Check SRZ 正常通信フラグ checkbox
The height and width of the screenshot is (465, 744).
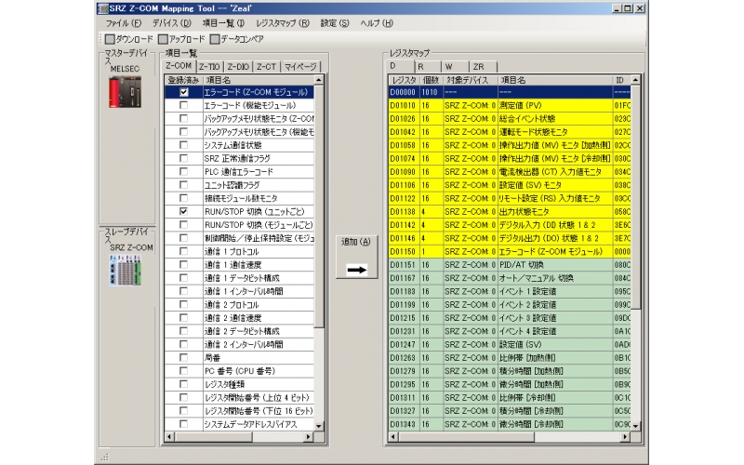point(183,158)
